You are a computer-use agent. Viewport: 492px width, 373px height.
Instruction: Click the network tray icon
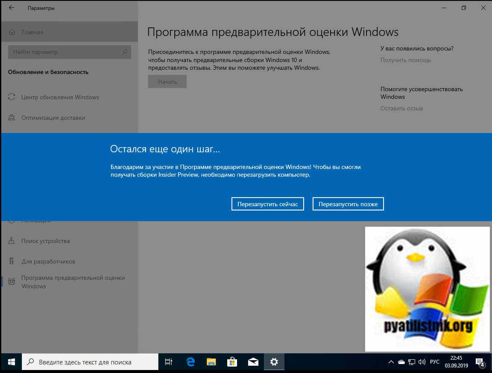click(x=412, y=362)
